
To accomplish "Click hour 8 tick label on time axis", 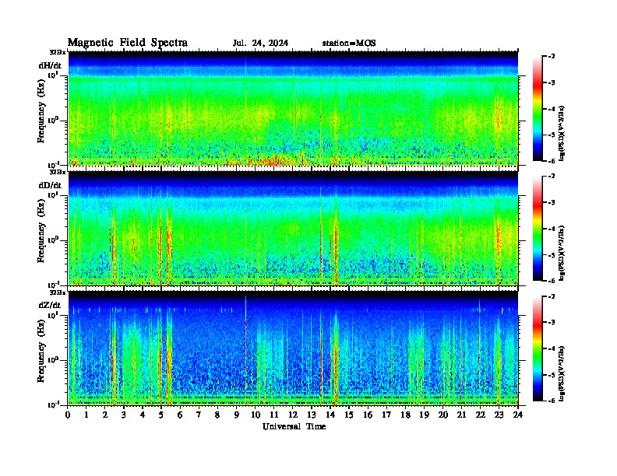I will (217, 415).
